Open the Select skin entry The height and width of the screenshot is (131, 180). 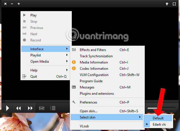coord(107,117)
